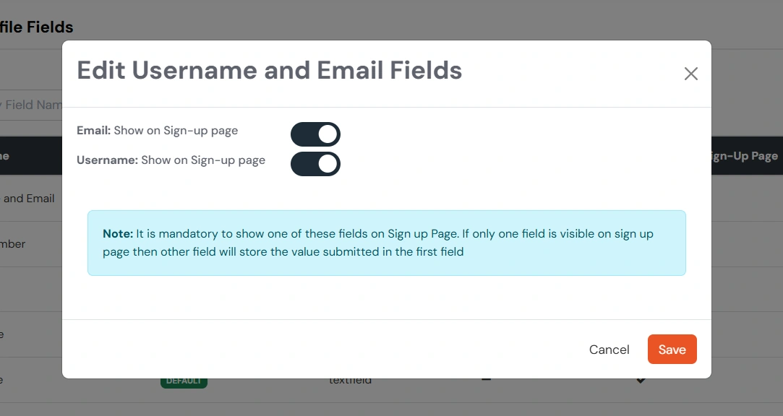Click the Profile Fields heading
The height and width of the screenshot is (416, 783).
coord(37,26)
